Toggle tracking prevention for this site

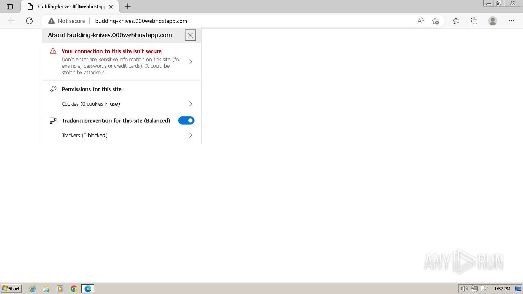[186, 120]
